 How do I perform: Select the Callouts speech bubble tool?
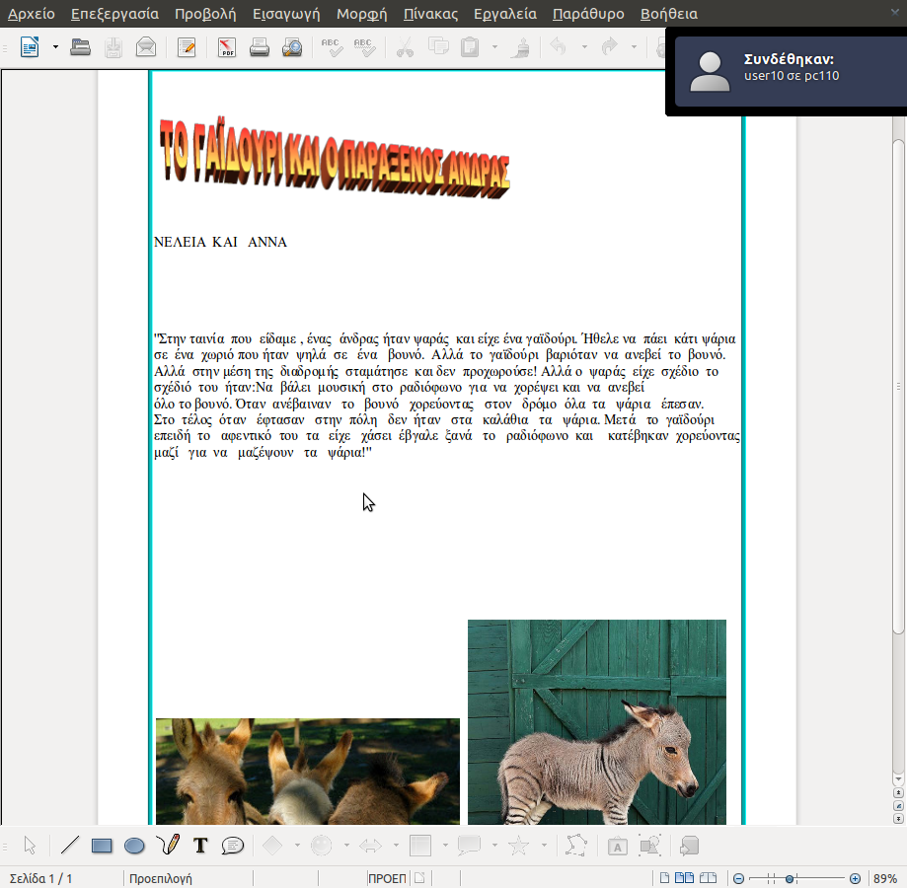click(x=233, y=846)
